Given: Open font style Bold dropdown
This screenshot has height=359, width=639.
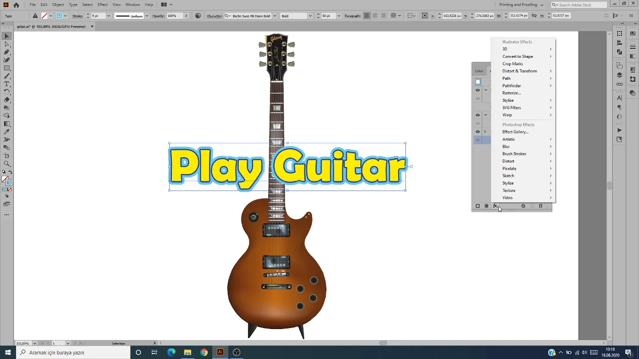Looking at the screenshot, I should tap(310, 16).
